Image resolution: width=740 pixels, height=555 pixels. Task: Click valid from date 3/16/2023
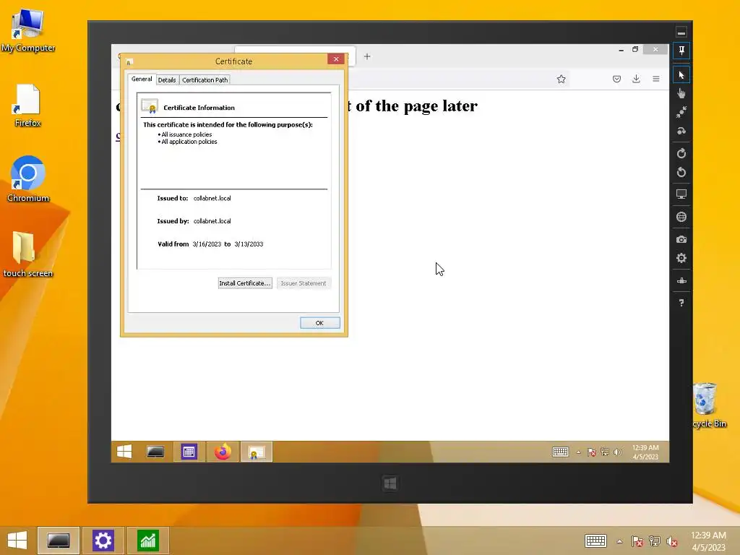click(x=207, y=244)
